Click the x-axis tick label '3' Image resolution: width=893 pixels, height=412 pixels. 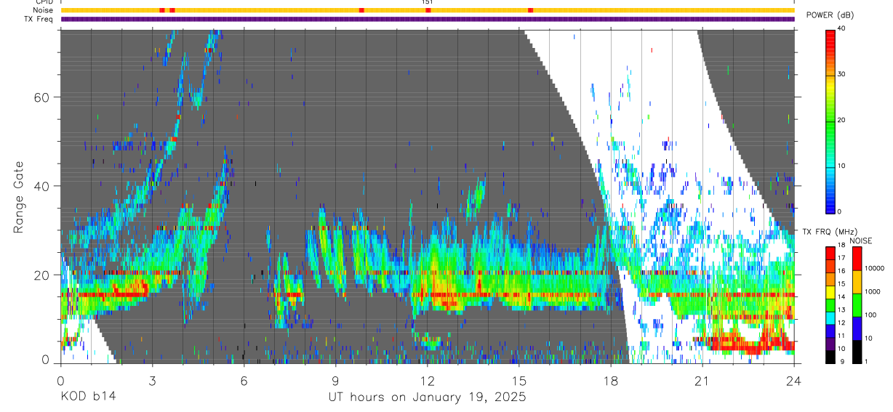pos(152,381)
